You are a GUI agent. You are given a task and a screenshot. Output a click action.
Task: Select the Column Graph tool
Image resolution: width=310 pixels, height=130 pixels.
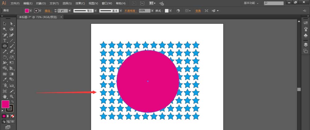pos(12,86)
